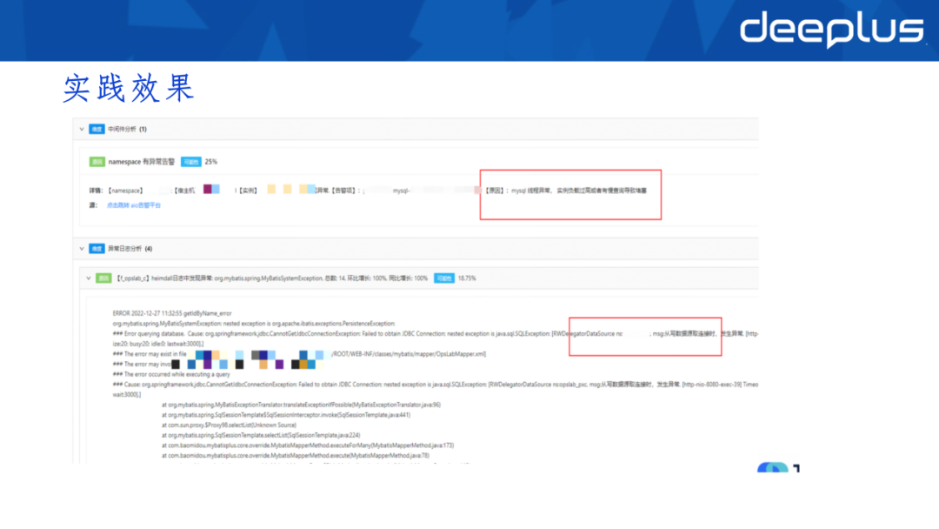Click the MybatisMapperMethod.java:173 stack trace line
The width and height of the screenshot is (939, 529).
pyautogui.click(x=308, y=445)
